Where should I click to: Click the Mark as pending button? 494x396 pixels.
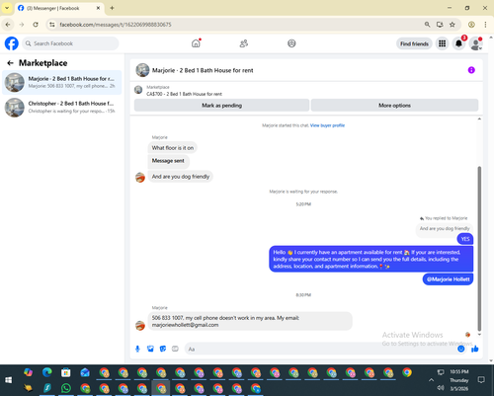tap(221, 106)
